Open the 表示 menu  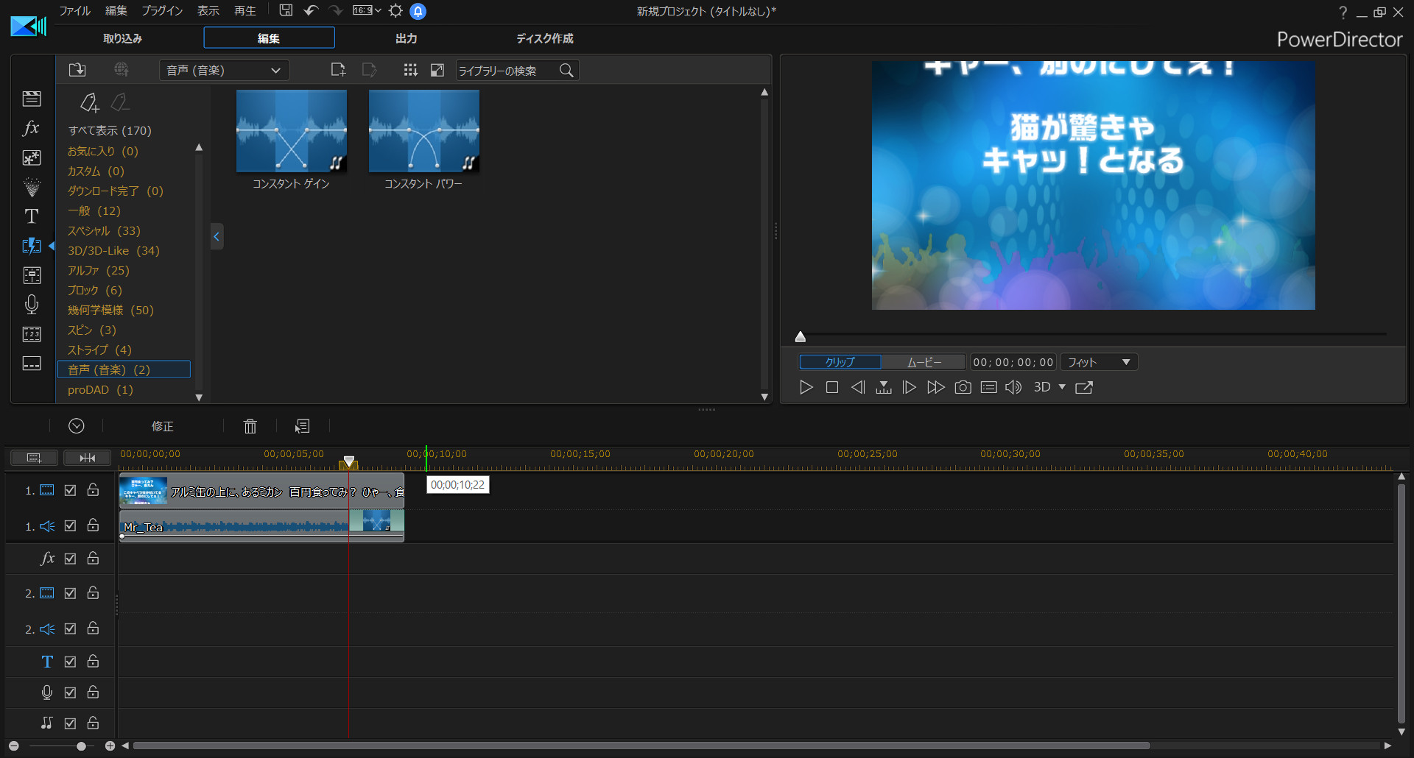point(208,10)
